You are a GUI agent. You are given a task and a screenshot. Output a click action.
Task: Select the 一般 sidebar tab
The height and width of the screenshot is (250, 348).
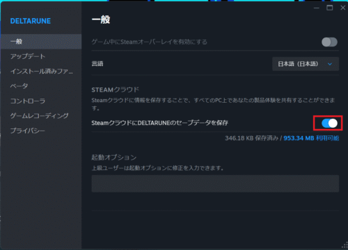pyautogui.click(x=41, y=42)
